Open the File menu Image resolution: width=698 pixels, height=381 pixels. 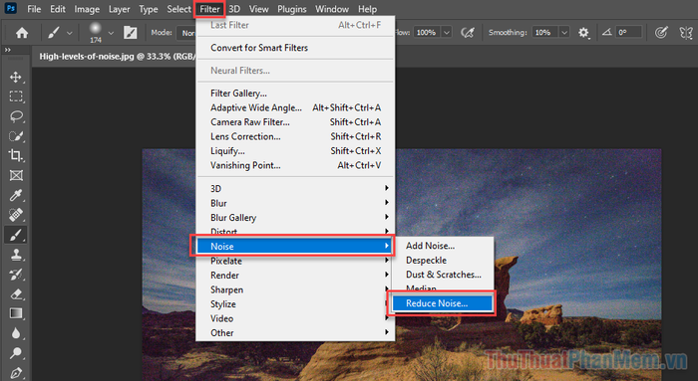34,9
